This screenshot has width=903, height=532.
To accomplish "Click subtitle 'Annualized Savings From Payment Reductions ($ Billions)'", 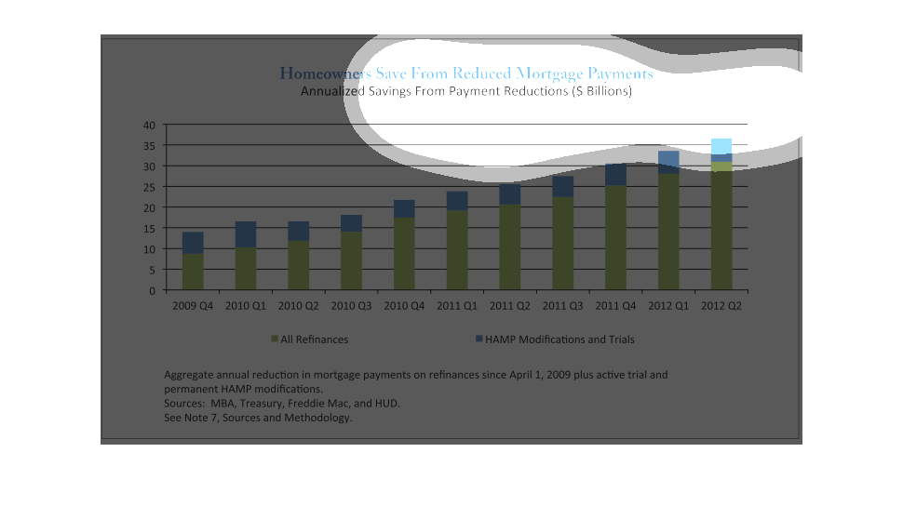I will (466, 91).
